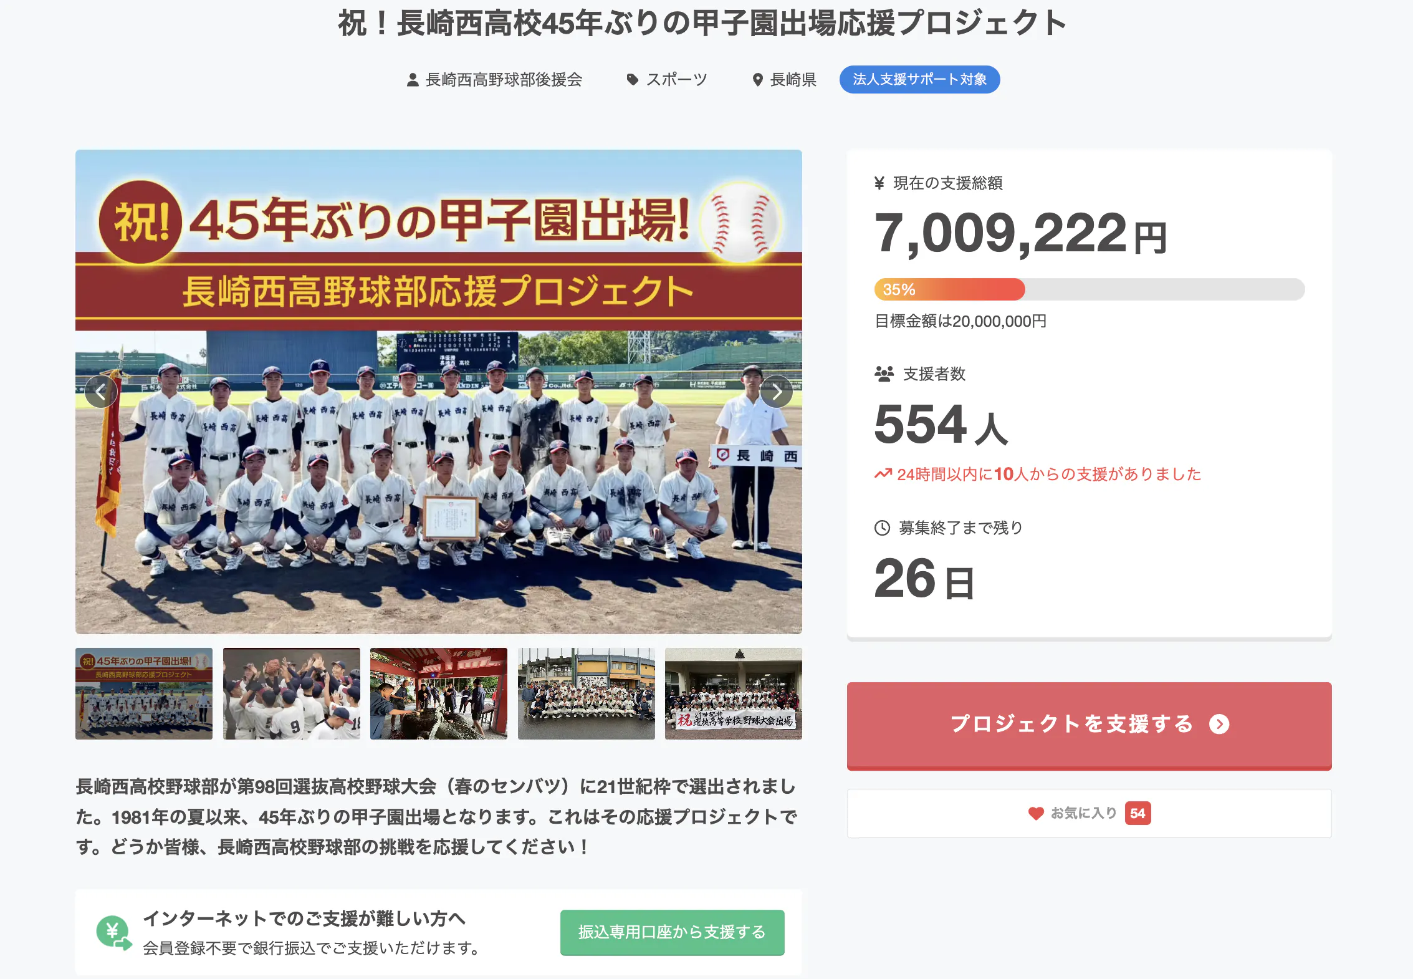Click the location pin icon beside 長崎県
This screenshot has height=979, width=1413.
coord(757,80)
